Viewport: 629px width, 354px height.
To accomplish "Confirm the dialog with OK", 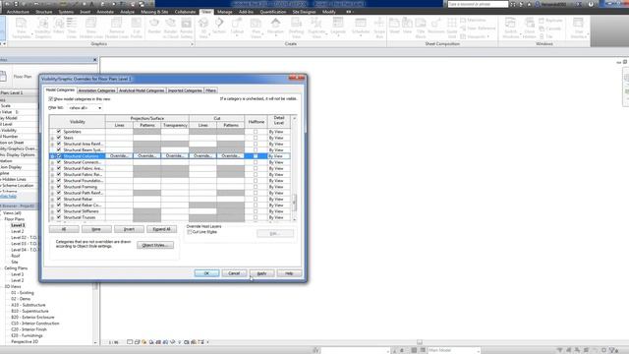I will [206, 273].
